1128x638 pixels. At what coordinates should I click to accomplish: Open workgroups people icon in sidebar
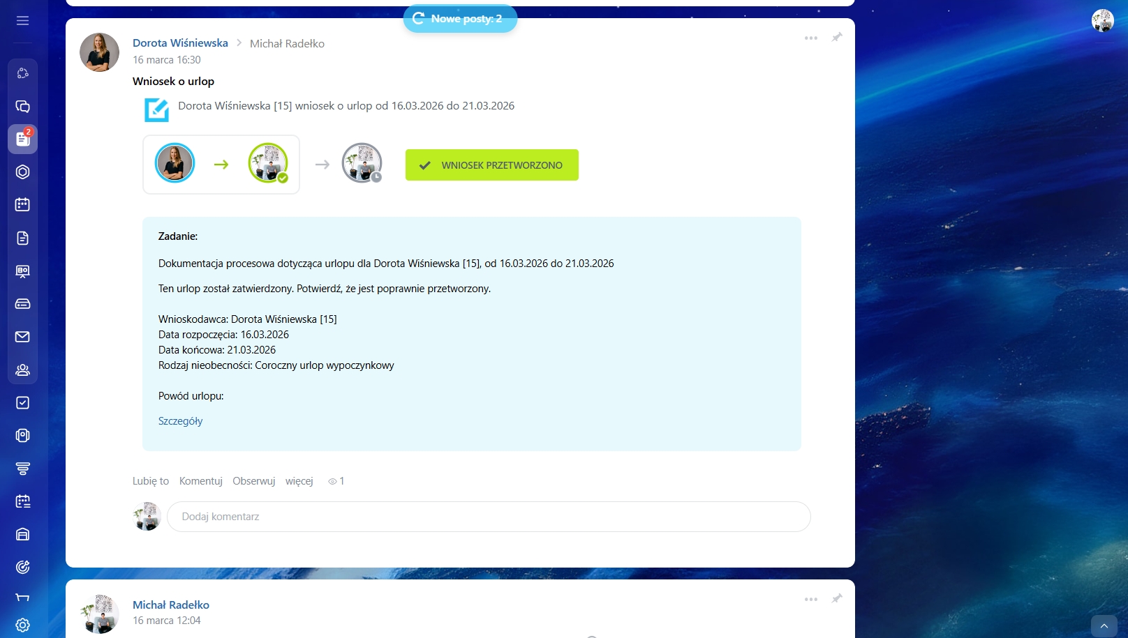pyautogui.click(x=22, y=370)
